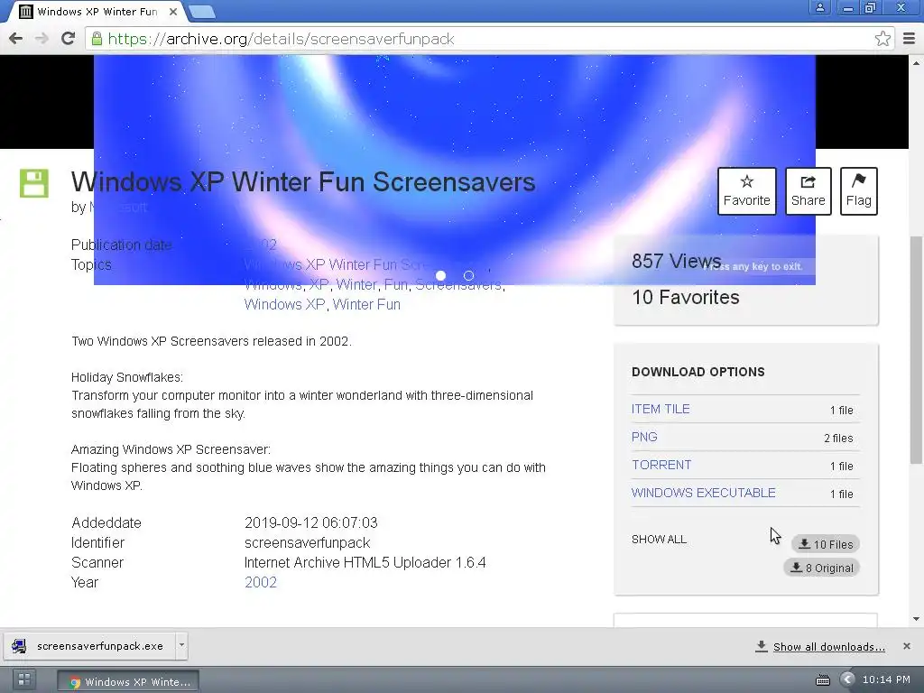Click the 10:14 PM taskbar clock
Viewport: 924px width, 693px height.
pyautogui.click(x=886, y=680)
